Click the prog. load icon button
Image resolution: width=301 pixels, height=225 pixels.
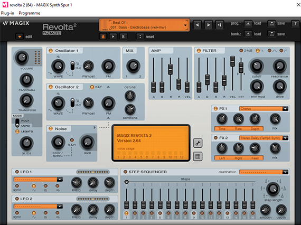coord(248,23)
